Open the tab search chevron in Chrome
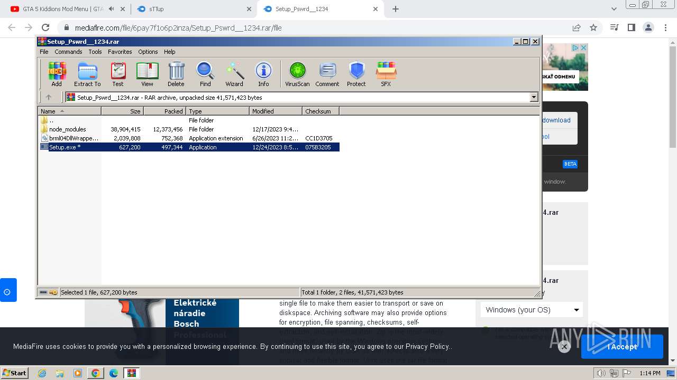This screenshot has width=677, height=380. 614,9
